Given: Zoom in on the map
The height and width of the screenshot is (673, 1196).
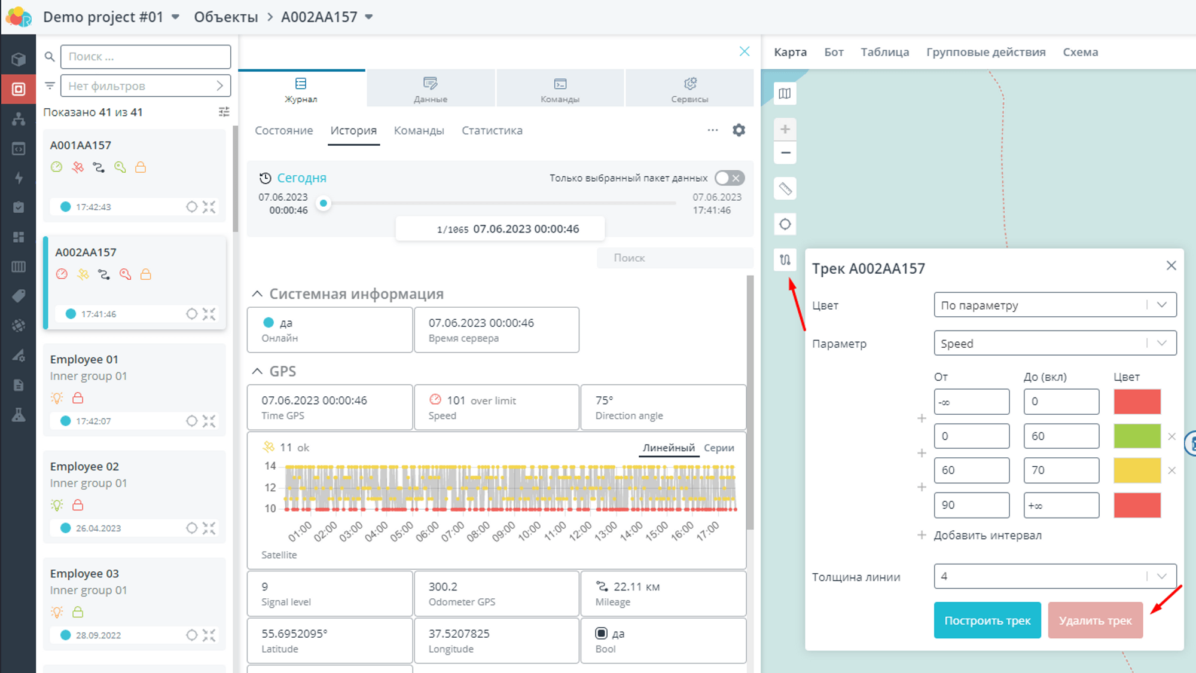Looking at the screenshot, I should pyautogui.click(x=785, y=129).
